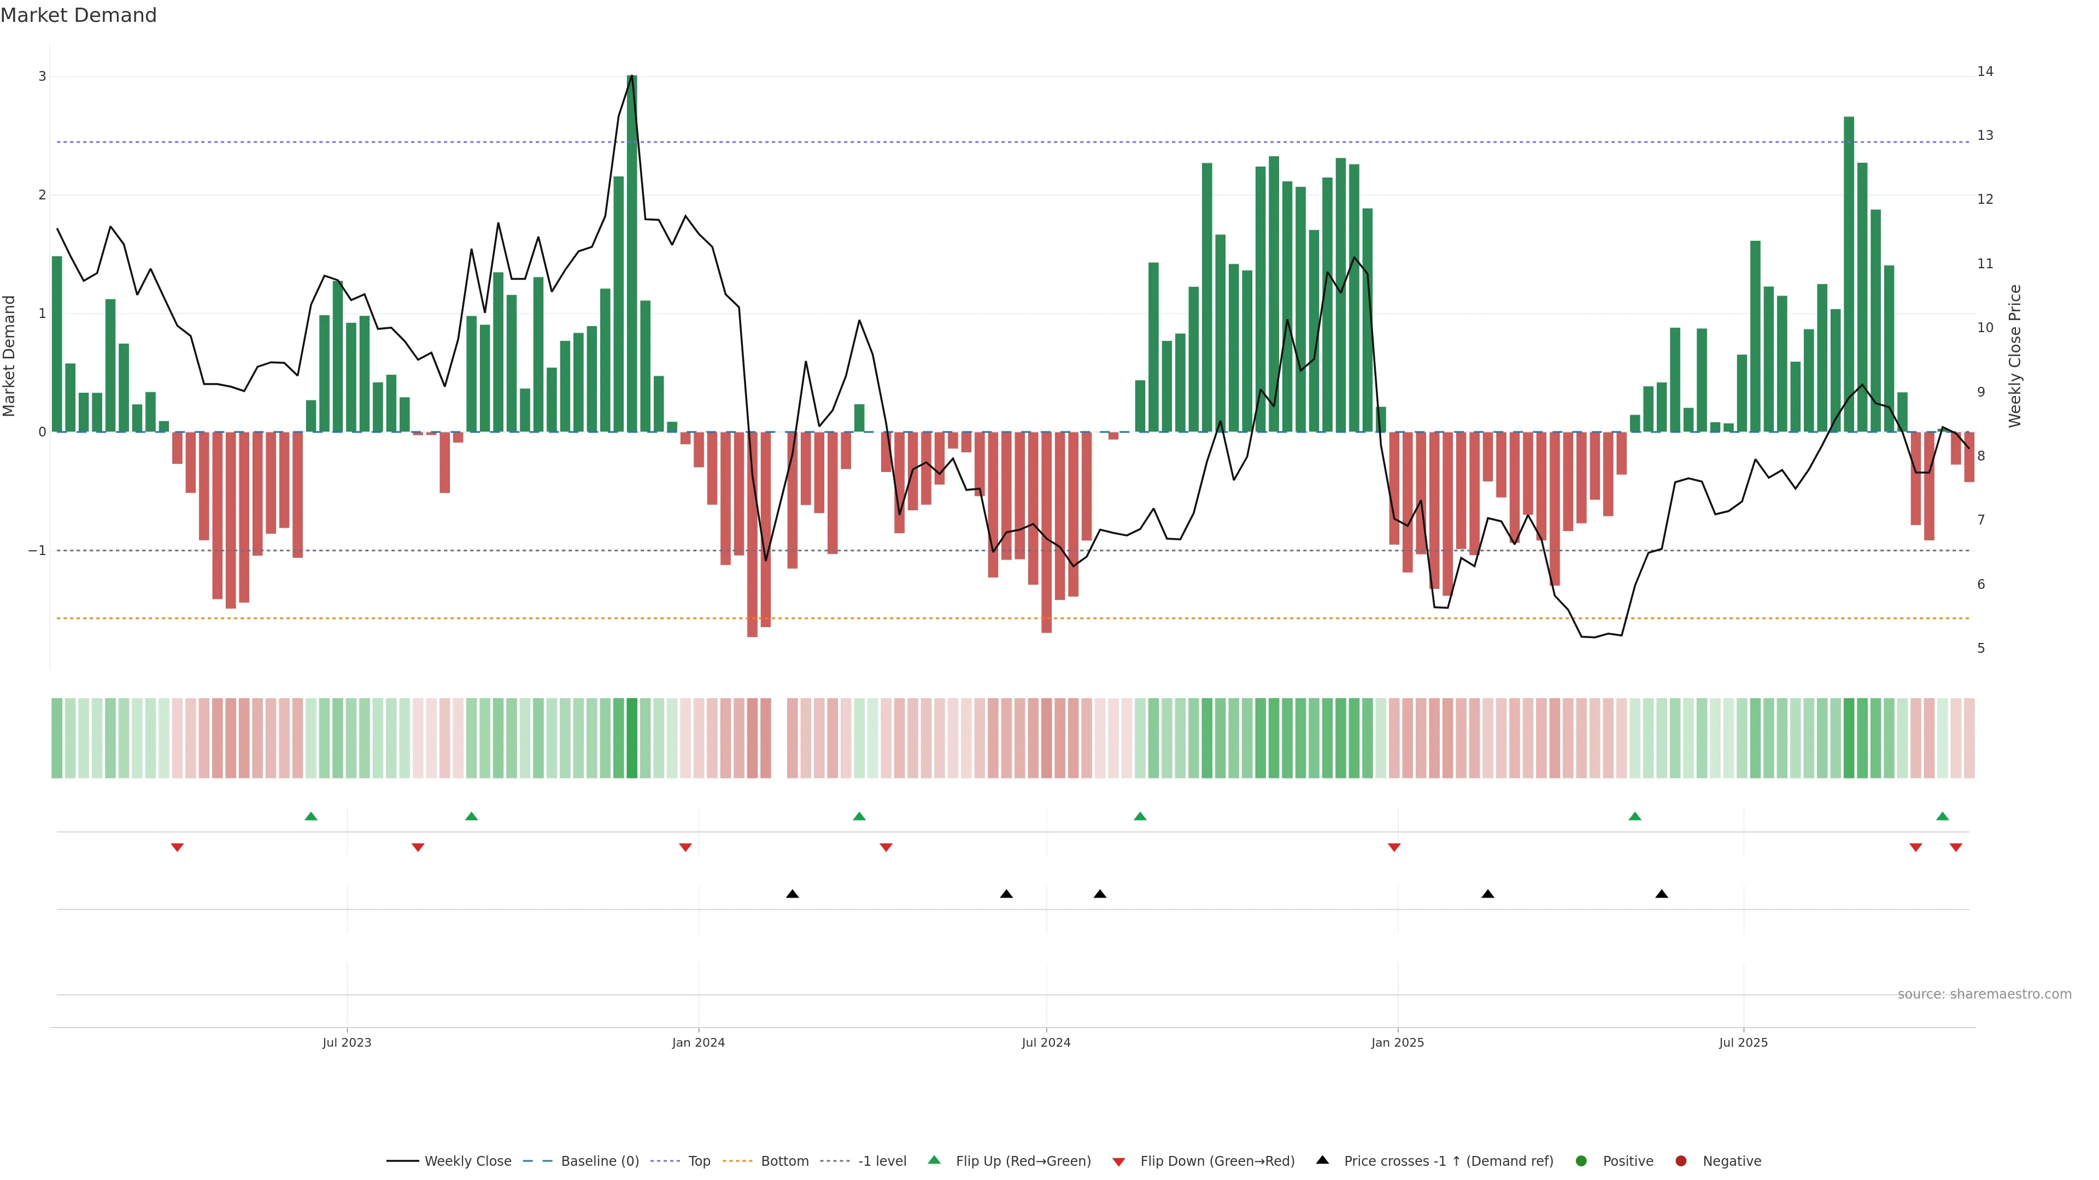Click Jul 2024 x-axis label

pyautogui.click(x=1046, y=1042)
